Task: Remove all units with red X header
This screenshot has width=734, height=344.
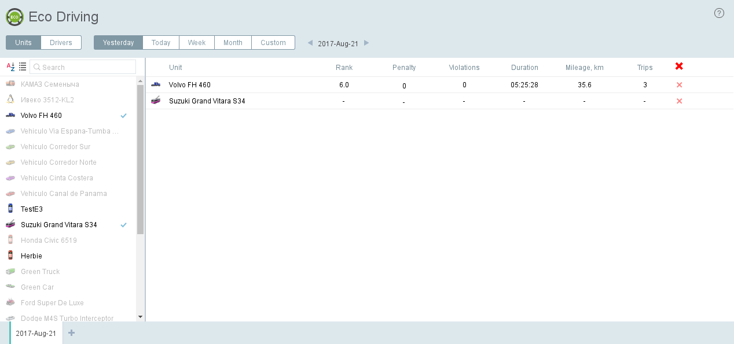Action: (679, 66)
